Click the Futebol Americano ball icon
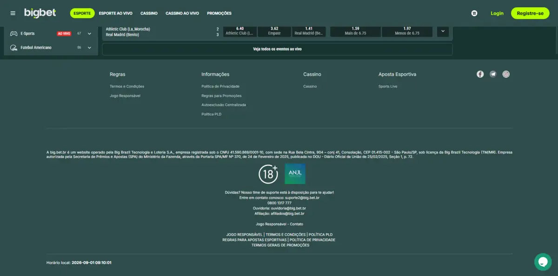Image resolution: width=558 pixels, height=276 pixels. tap(14, 47)
